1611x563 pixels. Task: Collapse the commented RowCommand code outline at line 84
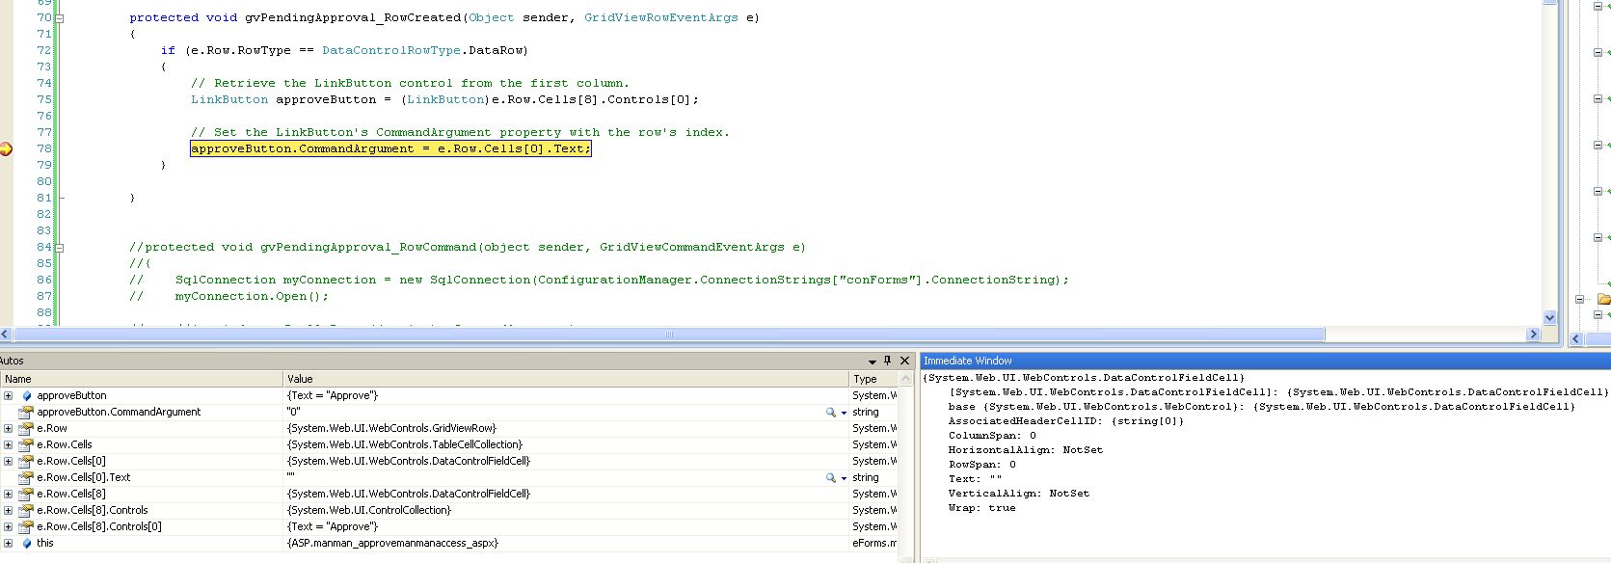click(60, 248)
